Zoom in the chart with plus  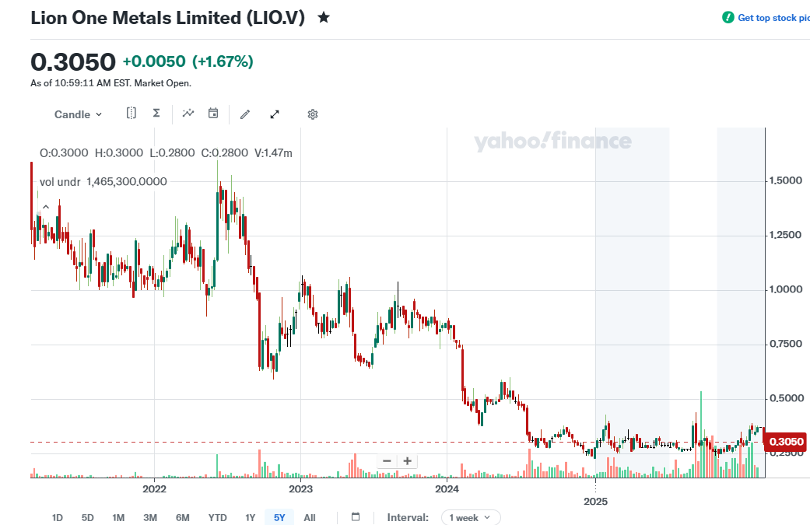(407, 460)
